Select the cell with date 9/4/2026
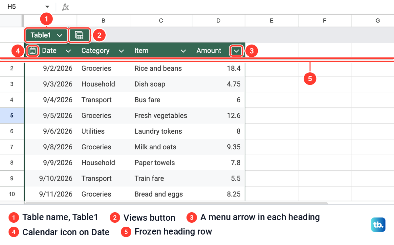This screenshot has height=245, width=394. (x=51, y=100)
